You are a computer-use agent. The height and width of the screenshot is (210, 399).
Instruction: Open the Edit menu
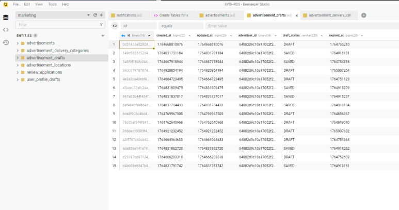coord(27,4)
